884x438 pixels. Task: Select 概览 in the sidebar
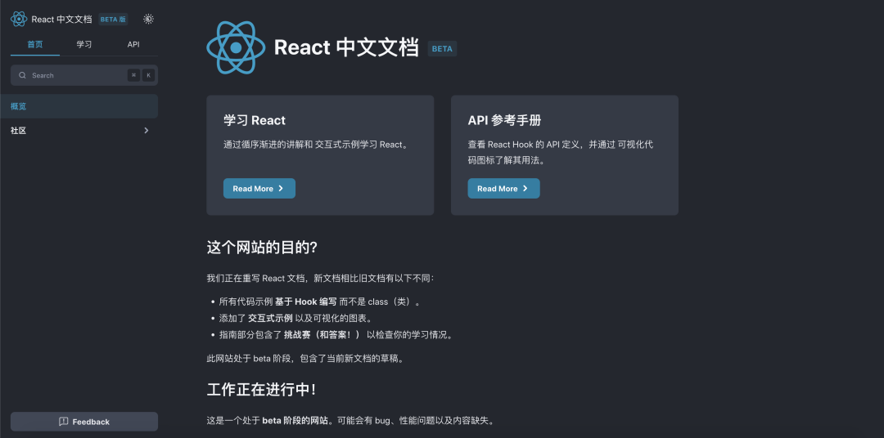pos(79,106)
